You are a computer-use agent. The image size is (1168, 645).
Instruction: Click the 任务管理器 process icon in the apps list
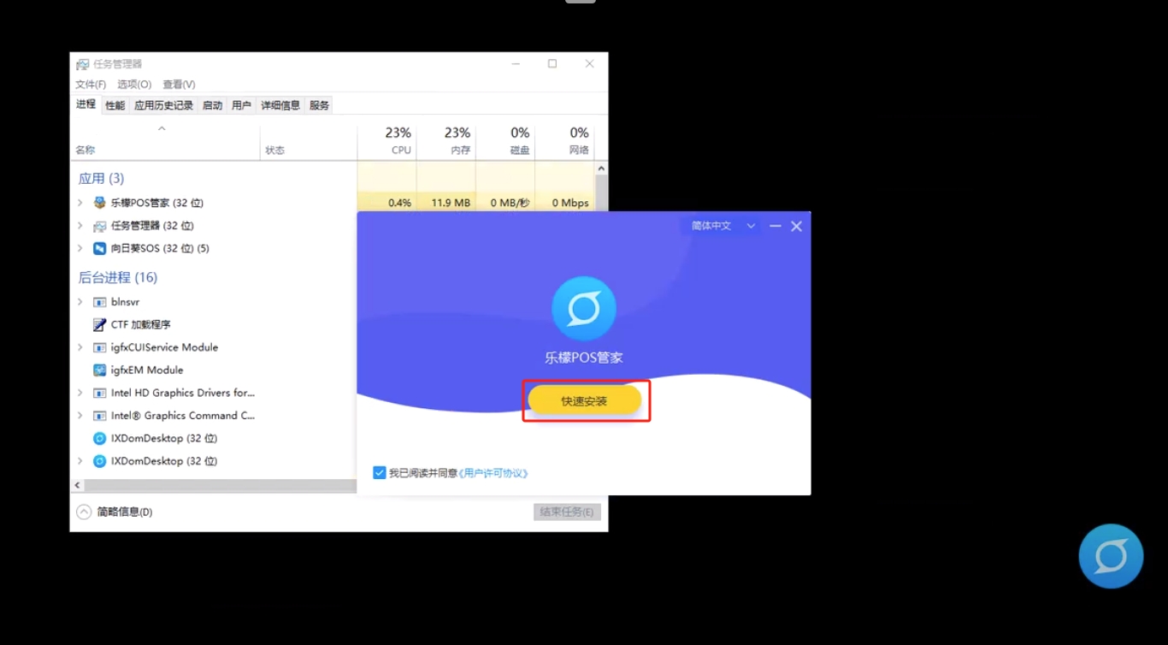coord(100,226)
